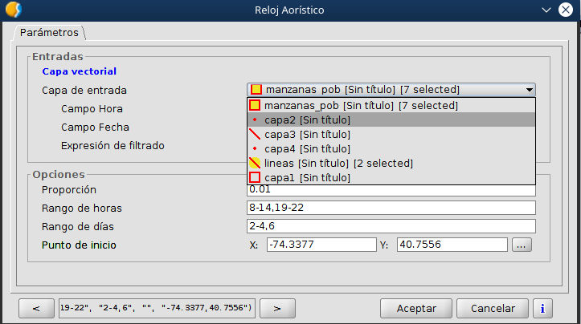Click the Rango de horas field
Screen dimensions: 581x324
coord(391,208)
